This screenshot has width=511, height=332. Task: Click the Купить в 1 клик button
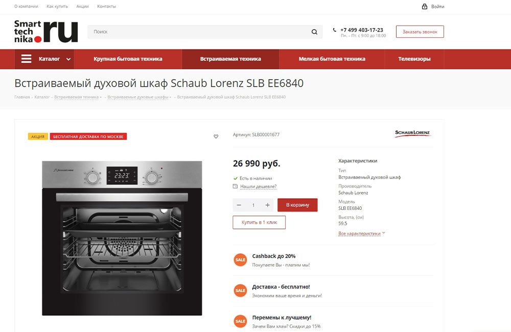coord(259,222)
